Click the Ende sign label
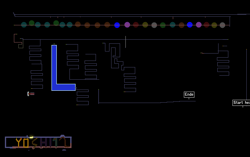 189,94
